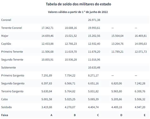Select Primeiro Sargento value 7.291,89

pyautogui.click(x=47, y=75)
